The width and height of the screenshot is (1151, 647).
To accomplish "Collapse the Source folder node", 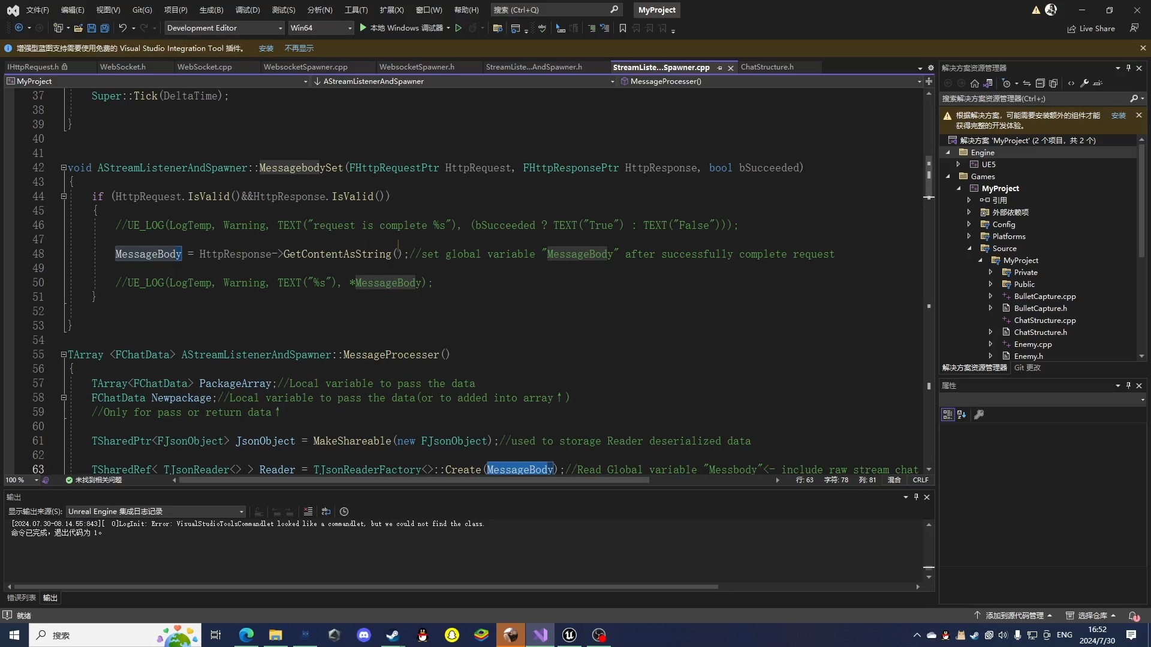I will pos(969,248).
